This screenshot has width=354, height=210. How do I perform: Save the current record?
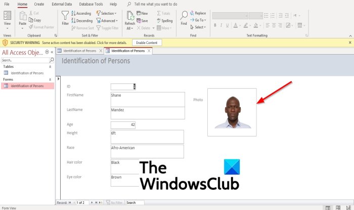tap(142, 21)
